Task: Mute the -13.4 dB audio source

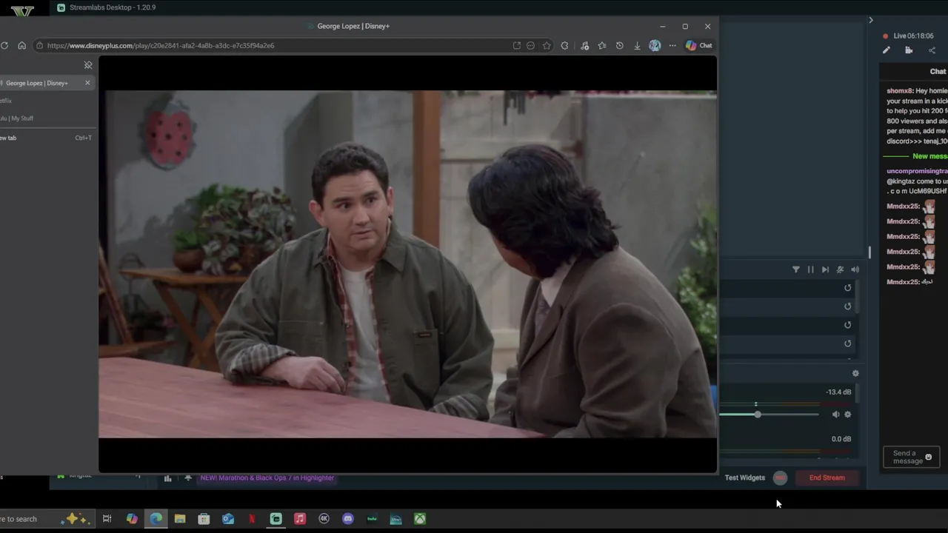Action: pos(835,415)
